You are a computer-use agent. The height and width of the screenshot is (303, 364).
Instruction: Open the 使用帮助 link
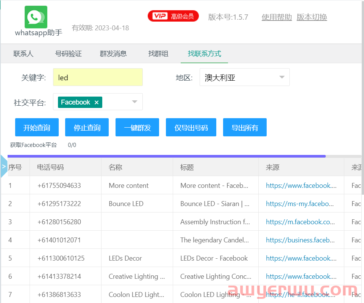(277, 17)
